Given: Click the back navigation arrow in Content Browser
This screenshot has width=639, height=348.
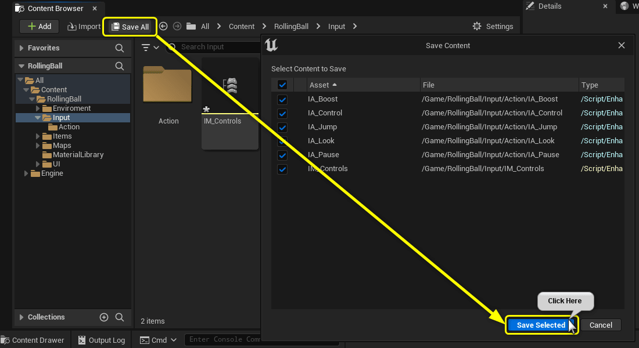Looking at the screenshot, I should tap(163, 26).
